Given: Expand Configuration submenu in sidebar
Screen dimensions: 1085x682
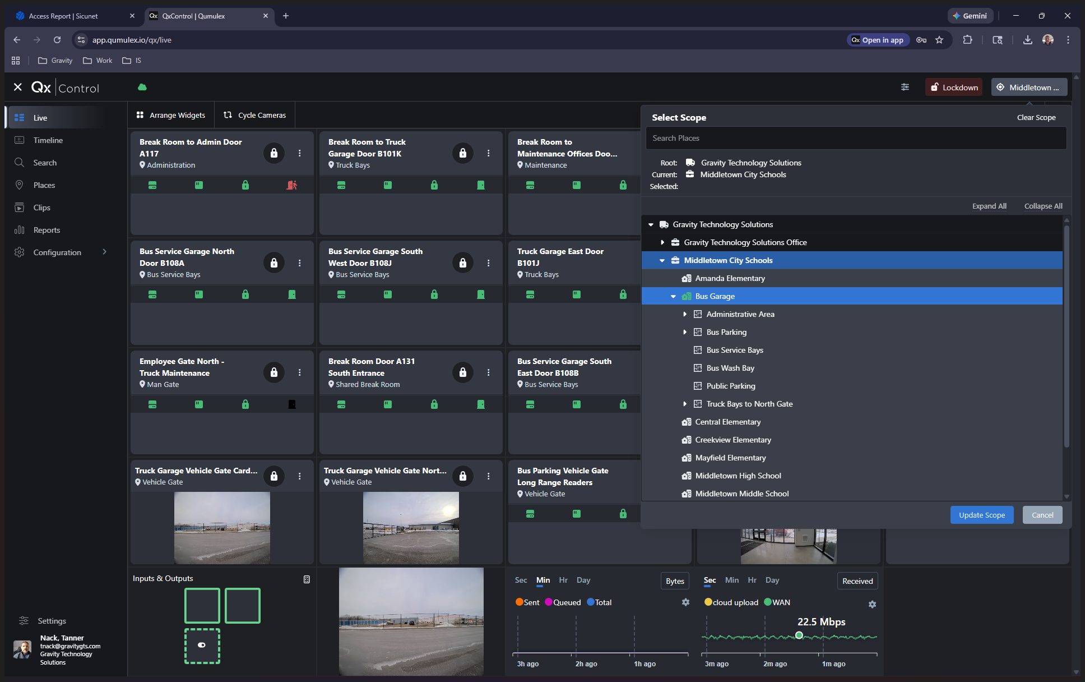Looking at the screenshot, I should [104, 252].
